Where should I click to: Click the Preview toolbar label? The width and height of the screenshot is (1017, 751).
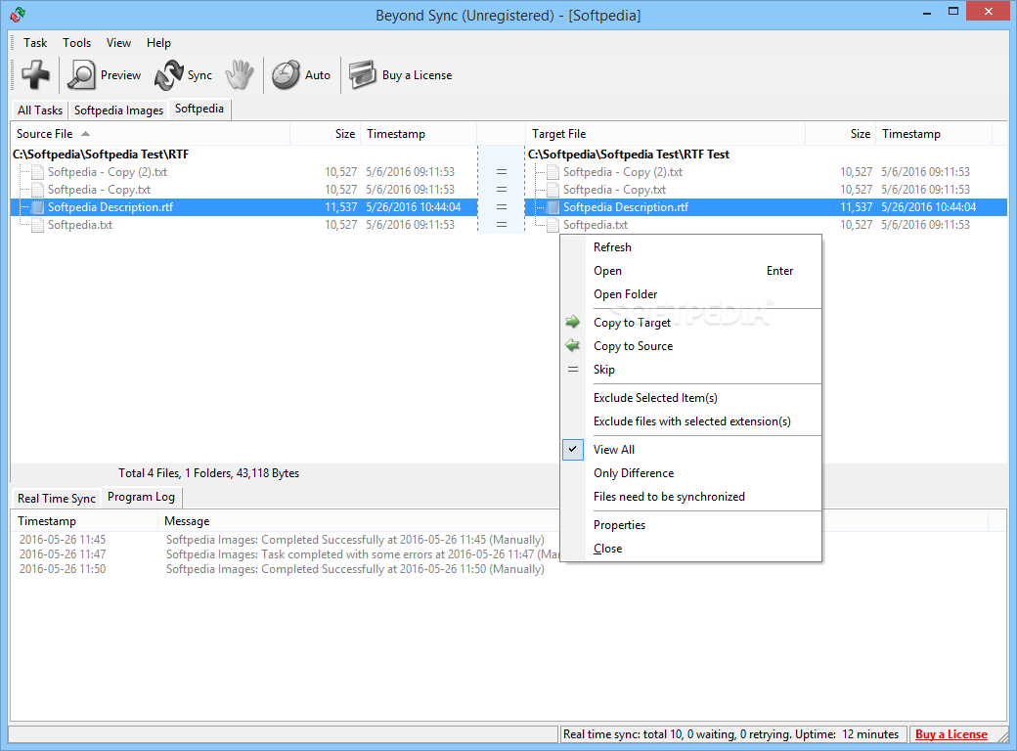click(x=120, y=75)
